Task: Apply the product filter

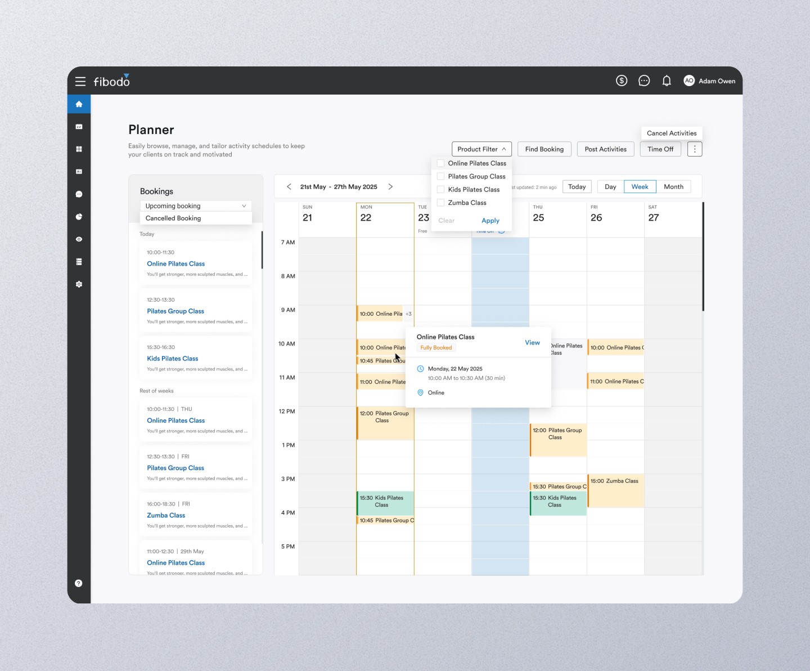Action: coord(490,221)
